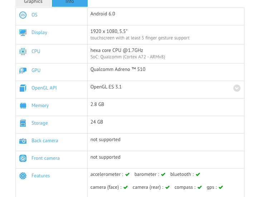Click the Features gear icon

click(23, 176)
